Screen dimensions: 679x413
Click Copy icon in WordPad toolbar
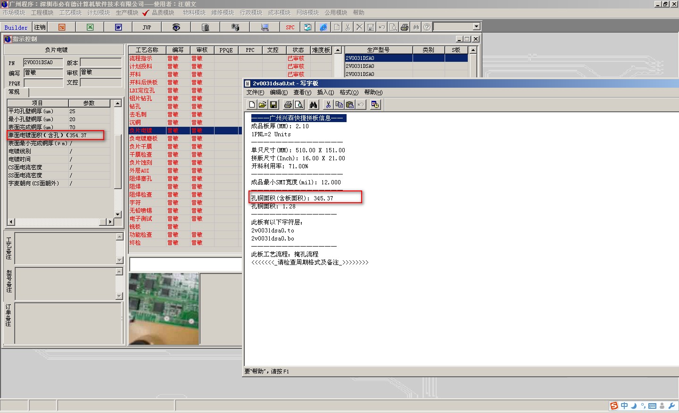pyautogui.click(x=339, y=105)
